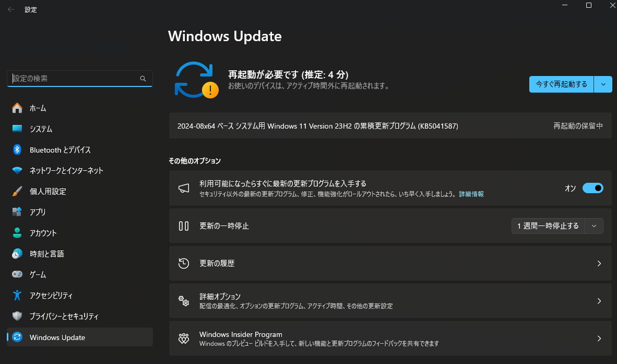Expand the dropdown arrow next to 今すぐ再起動する
Viewport: 617px width, 364px height.
click(603, 84)
